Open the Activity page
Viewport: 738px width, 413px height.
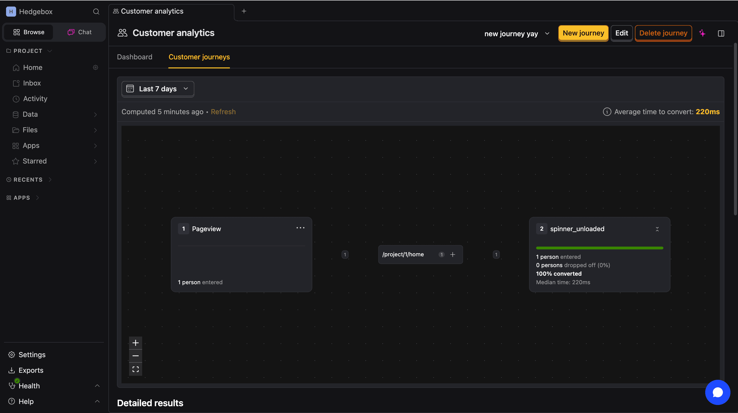point(35,99)
